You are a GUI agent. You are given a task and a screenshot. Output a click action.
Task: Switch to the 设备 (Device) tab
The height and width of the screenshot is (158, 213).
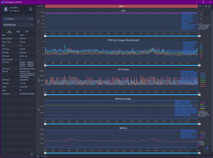[9, 31]
